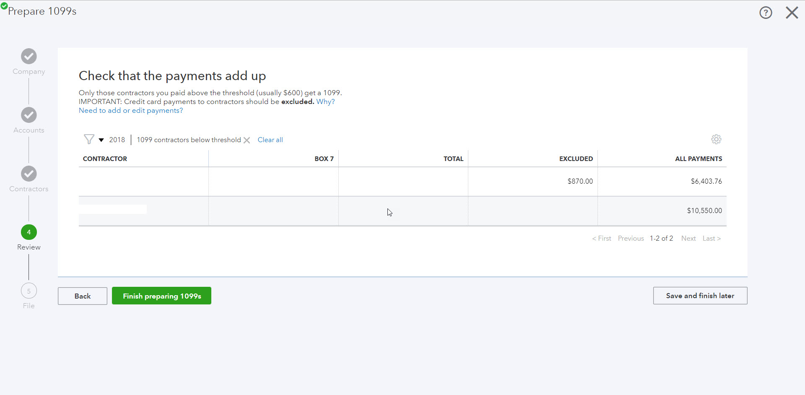Click the completed Contractors step icon
Viewport: 805px width, 395px height.
[x=29, y=173]
